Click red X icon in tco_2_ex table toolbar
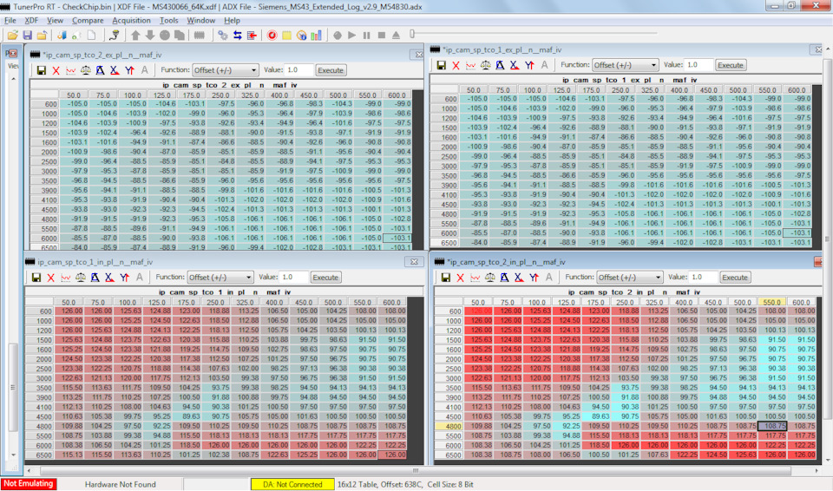This screenshot has height=491, width=833. click(x=56, y=70)
